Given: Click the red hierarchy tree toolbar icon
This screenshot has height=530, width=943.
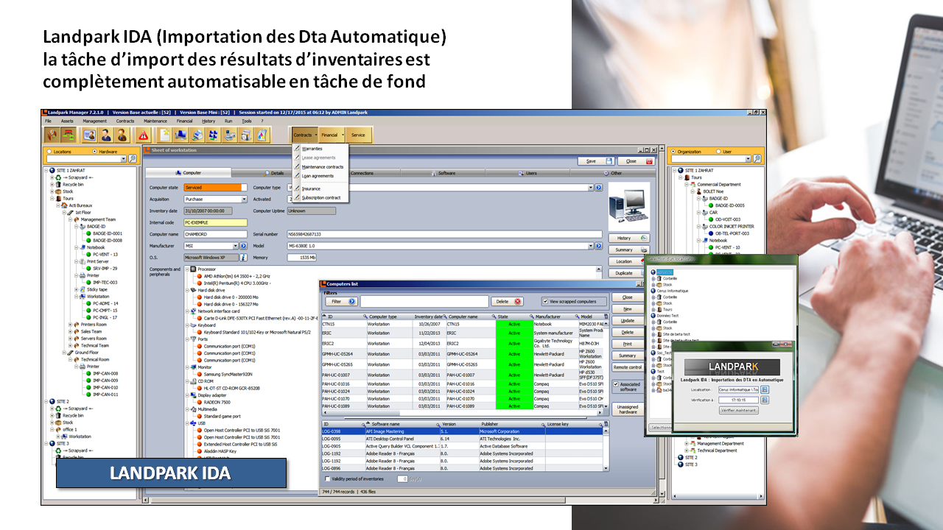Looking at the screenshot, I should coord(69,135).
